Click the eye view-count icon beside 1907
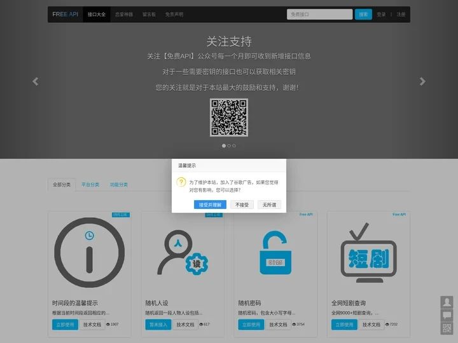 [108, 325]
